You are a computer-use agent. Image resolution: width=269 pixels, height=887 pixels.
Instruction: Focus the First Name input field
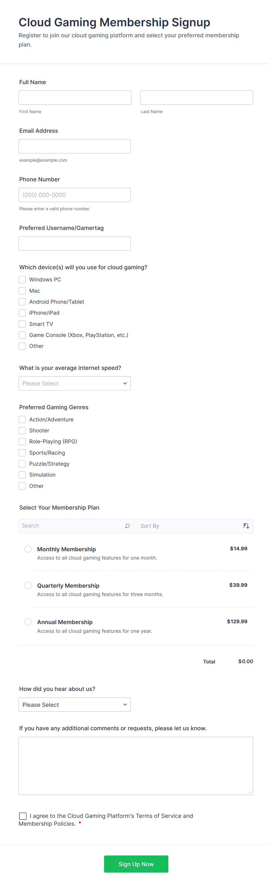(75, 98)
